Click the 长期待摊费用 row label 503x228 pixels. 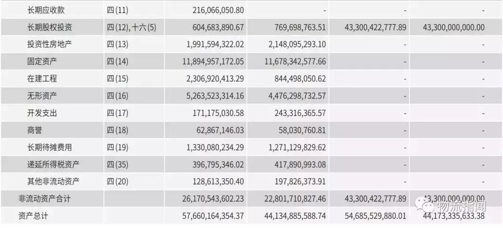(x=50, y=147)
